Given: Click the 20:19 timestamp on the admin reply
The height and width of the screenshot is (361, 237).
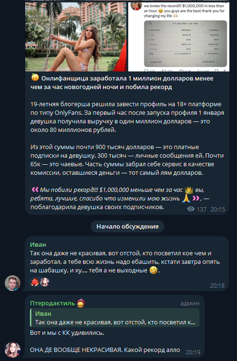Looking at the screenshot, I should coord(193,352).
